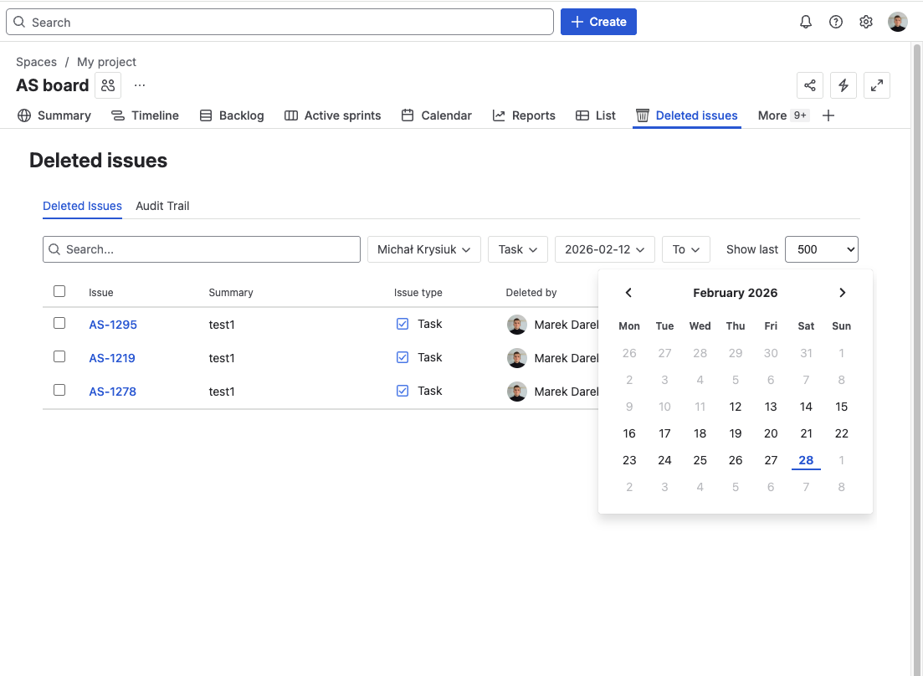Image resolution: width=923 pixels, height=676 pixels.
Task: Open the board automation lightning icon
Action: pyautogui.click(x=843, y=84)
